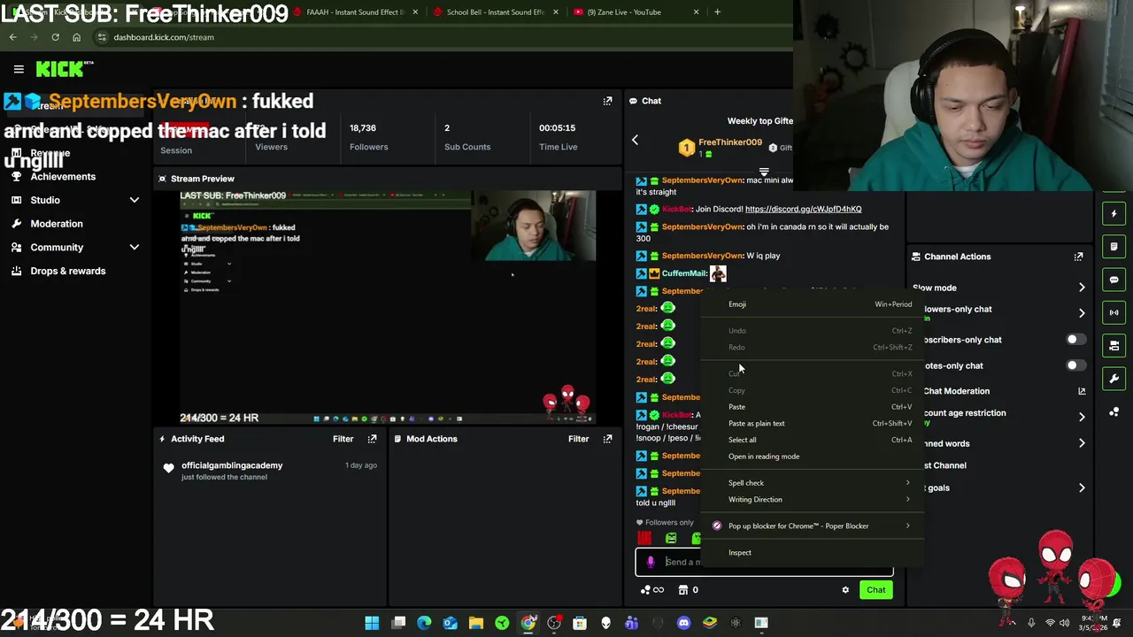1133x637 pixels.
Task: Click the broadcast signal sidebar icon
Action: (x=1114, y=312)
